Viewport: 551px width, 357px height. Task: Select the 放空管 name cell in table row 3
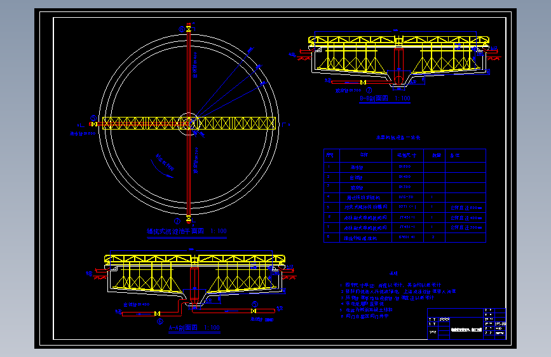(x=365, y=187)
